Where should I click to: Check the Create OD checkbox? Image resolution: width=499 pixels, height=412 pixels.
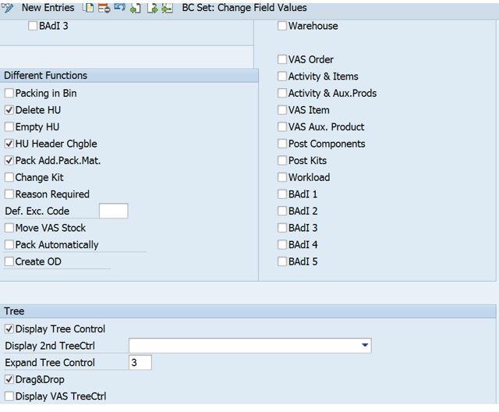click(9, 262)
